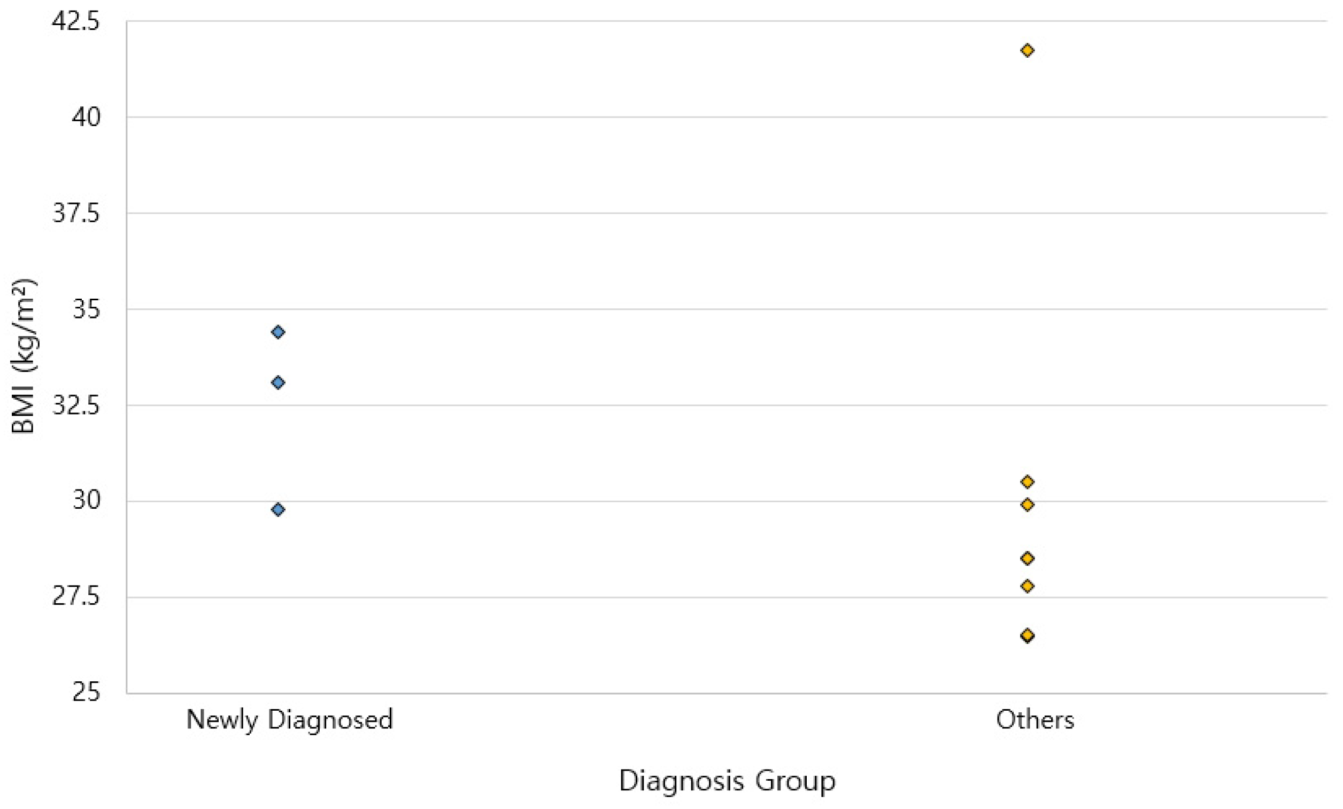
Task: Select the Newly Diagnosed category label
Action: pos(289,719)
